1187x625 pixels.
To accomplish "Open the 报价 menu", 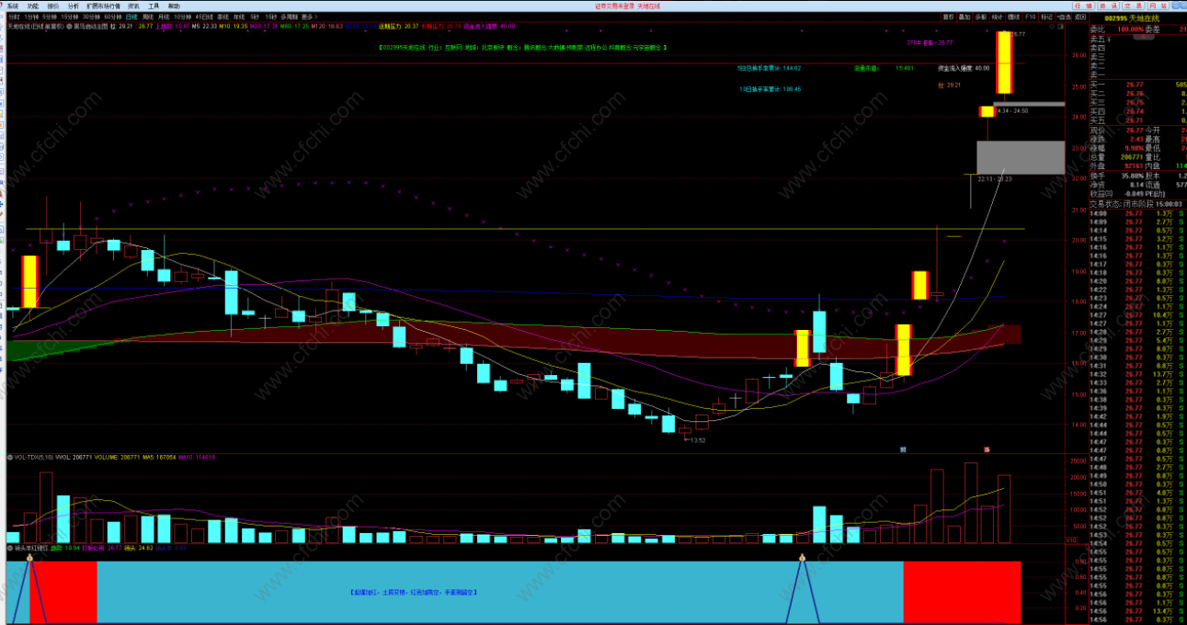I will tap(53, 6).
